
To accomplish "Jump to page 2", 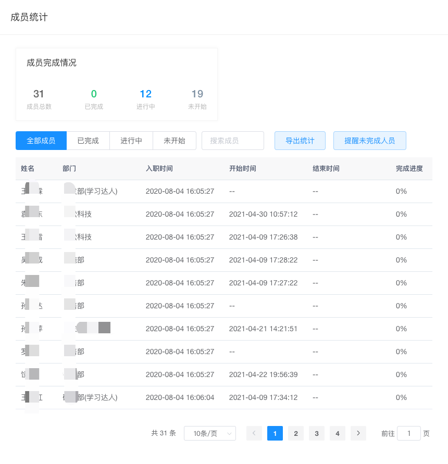I will coord(296,433).
